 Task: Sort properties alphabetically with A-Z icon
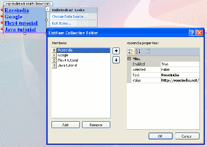coord(138,51)
